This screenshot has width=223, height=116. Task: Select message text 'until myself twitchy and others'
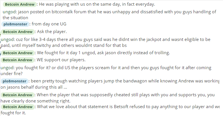[64, 45]
